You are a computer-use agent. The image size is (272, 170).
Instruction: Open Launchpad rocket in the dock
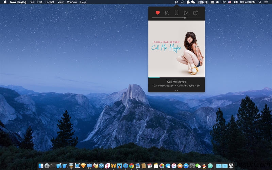point(47,166)
